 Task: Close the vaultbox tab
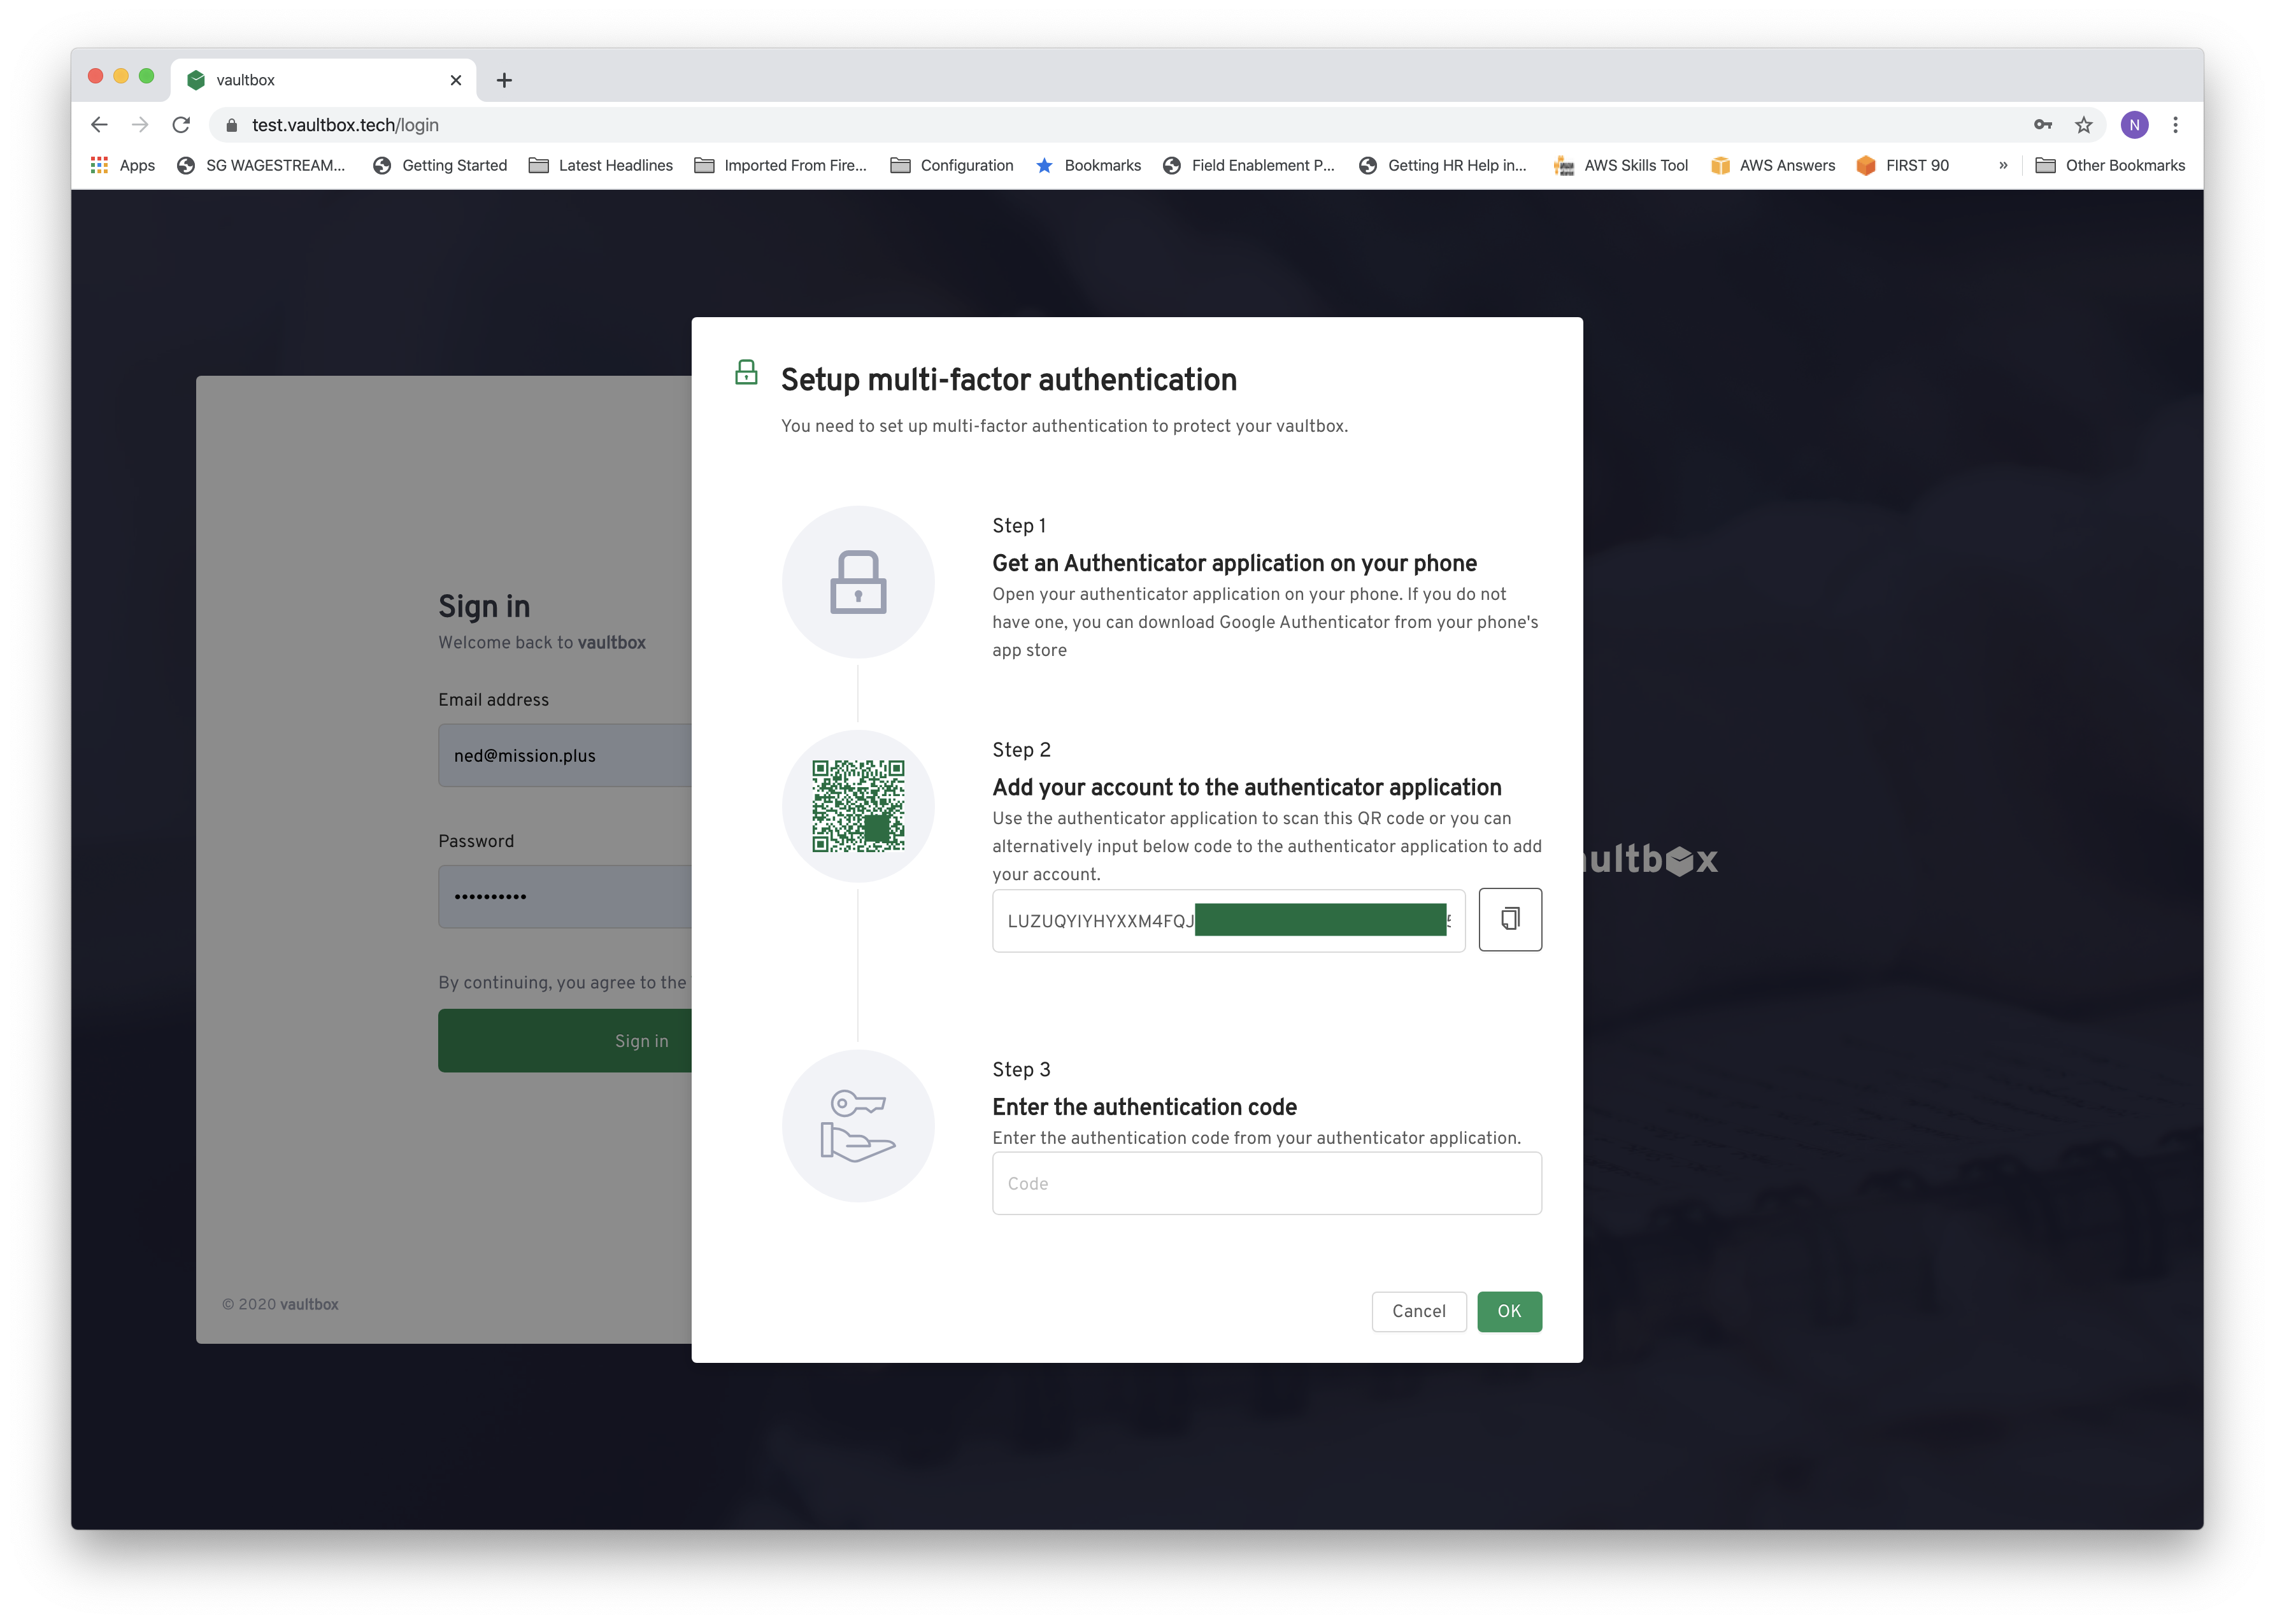coord(456,80)
